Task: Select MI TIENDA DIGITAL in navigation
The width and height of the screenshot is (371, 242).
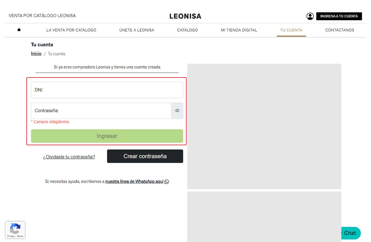Action: 239,30
